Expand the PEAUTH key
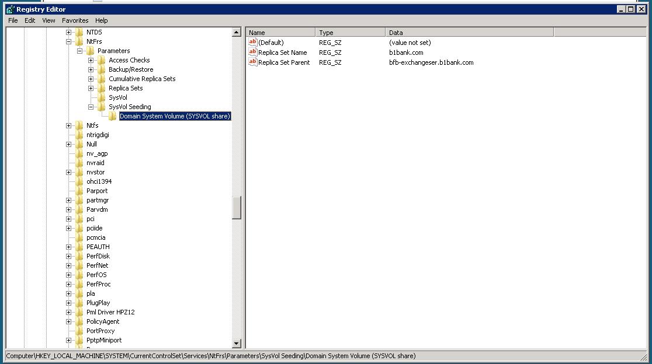Image resolution: width=652 pixels, height=364 pixels. coord(70,247)
